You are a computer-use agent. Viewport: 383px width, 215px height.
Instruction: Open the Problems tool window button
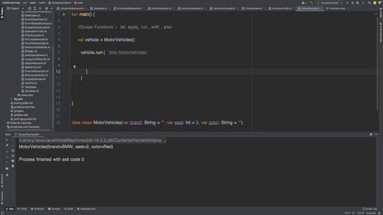point(37,209)
